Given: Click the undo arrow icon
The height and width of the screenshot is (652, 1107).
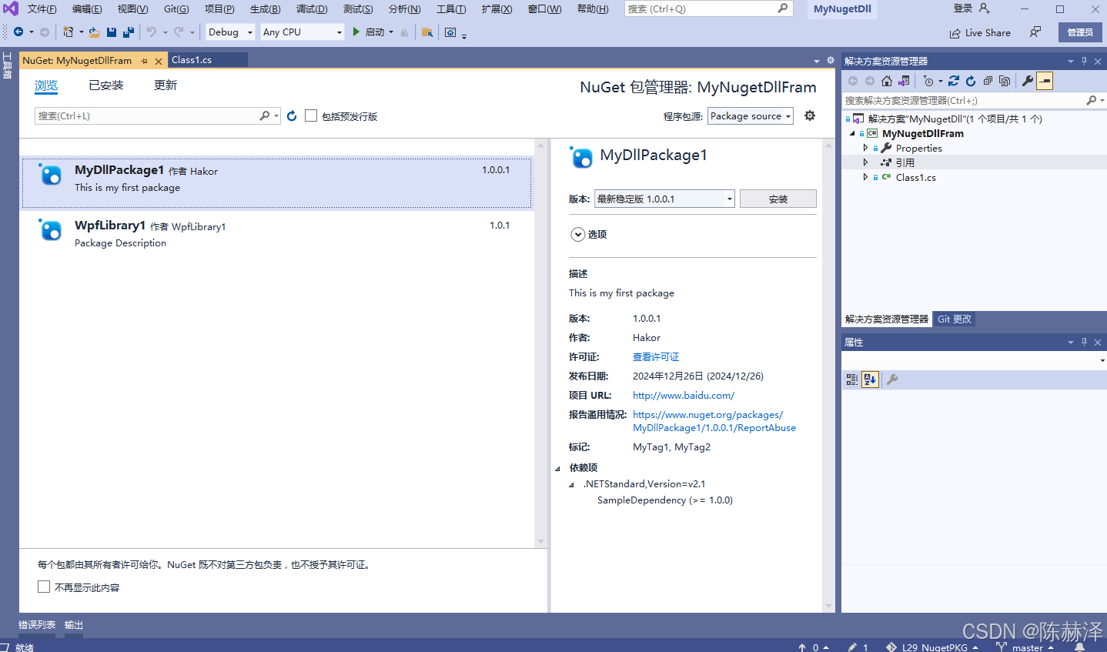Looking at the screenshot, I should pyautogui.click(x=152, y=32).
